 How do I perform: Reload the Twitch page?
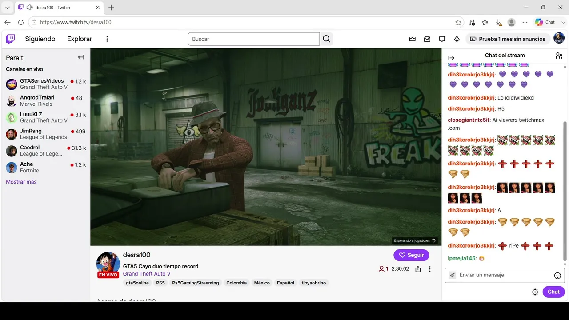click(20, 22)
